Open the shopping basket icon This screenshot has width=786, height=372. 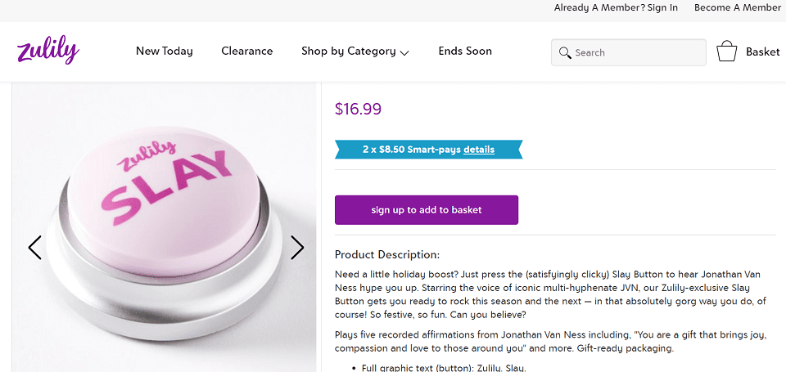tap(727, 52)
